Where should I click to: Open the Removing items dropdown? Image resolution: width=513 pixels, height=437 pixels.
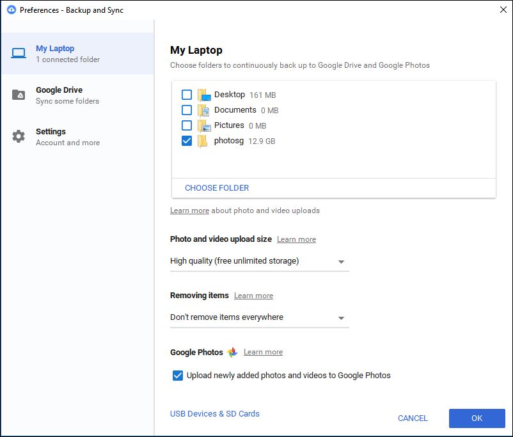260,317
